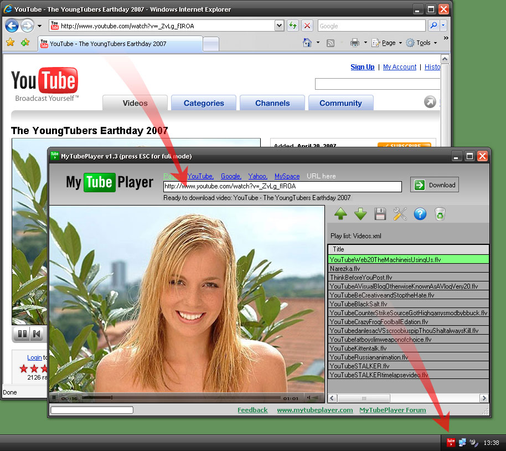Click the green up arrow playlist icon

(340, 214)
